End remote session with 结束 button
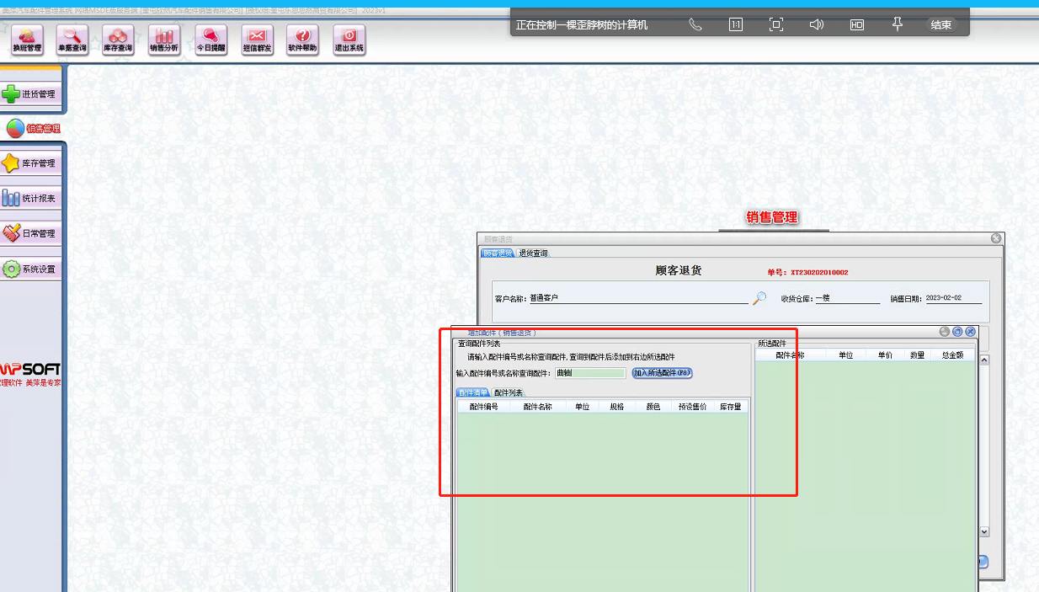The height and width of the screenshot is (592, 1039). (941, 25)
